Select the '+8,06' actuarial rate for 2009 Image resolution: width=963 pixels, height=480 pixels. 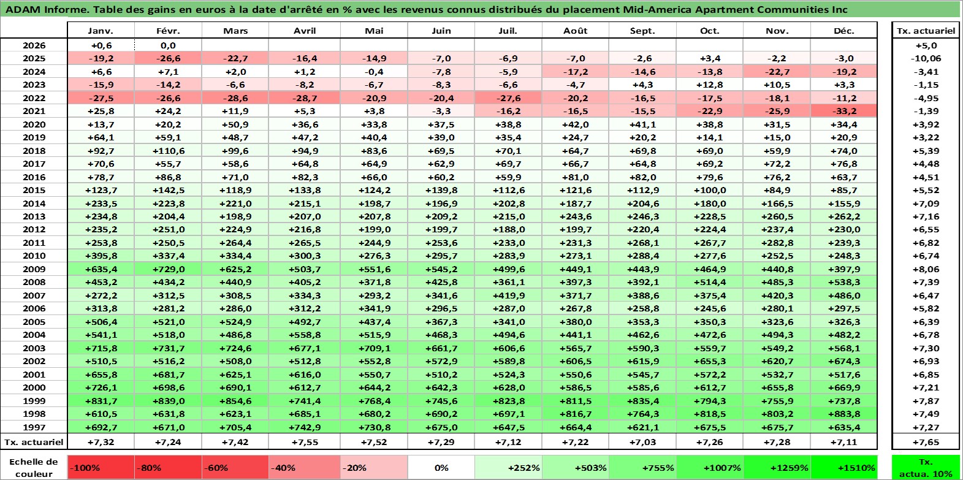coord(926,269)
